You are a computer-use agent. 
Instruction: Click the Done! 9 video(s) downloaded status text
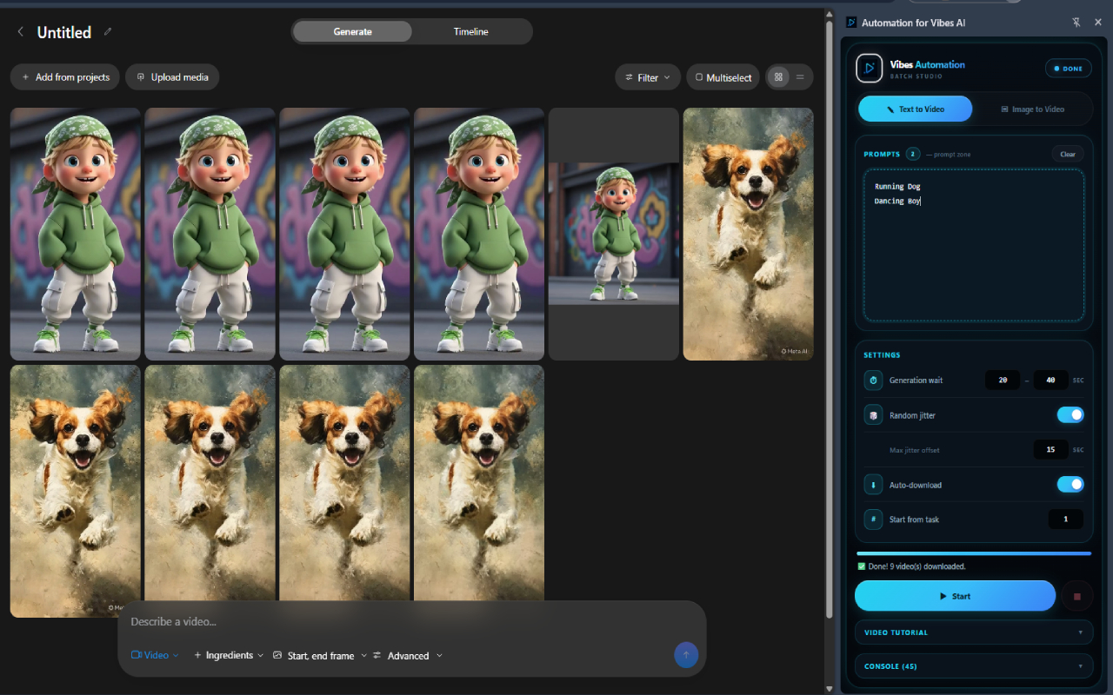917,566
